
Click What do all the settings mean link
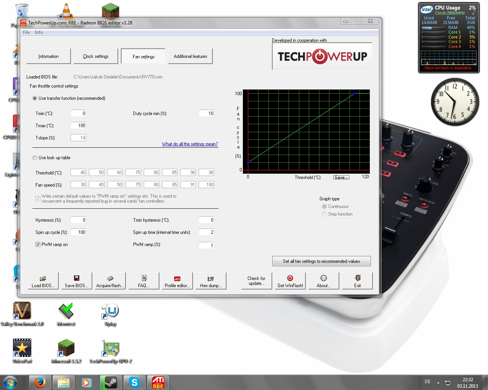(x=190, y=144)
